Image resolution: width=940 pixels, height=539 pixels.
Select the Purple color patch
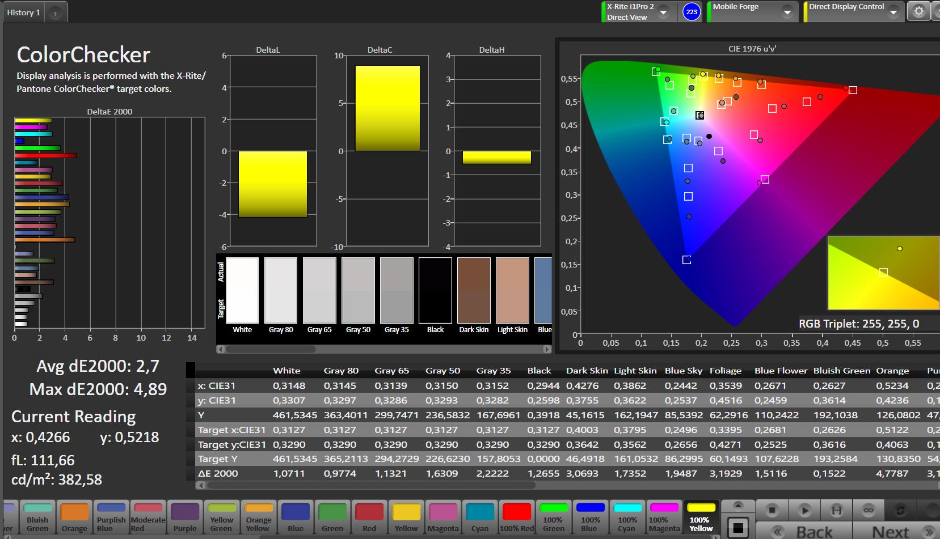coord(185,517)
